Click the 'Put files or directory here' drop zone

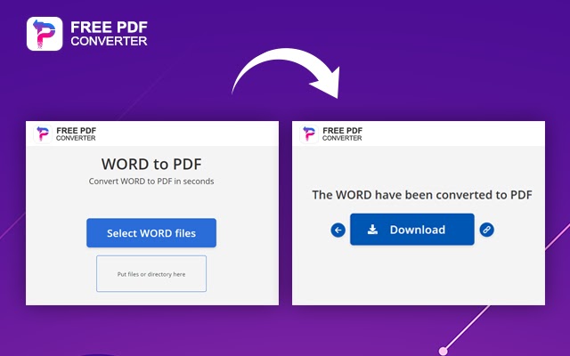[x=151, y=273]
